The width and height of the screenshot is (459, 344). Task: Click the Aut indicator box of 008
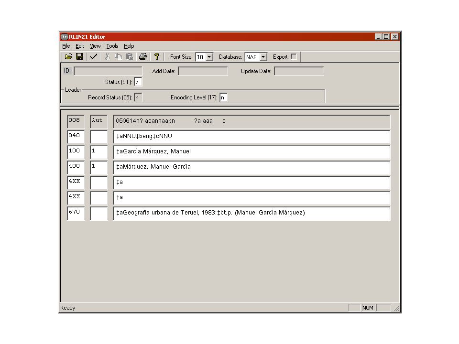(98, 122)
